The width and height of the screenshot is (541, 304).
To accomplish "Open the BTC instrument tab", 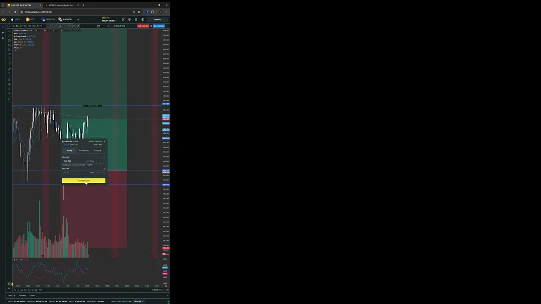I will pos(30,19).
